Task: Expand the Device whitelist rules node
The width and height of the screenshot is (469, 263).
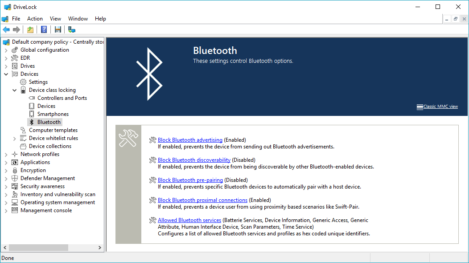Action: coord(14,139)
